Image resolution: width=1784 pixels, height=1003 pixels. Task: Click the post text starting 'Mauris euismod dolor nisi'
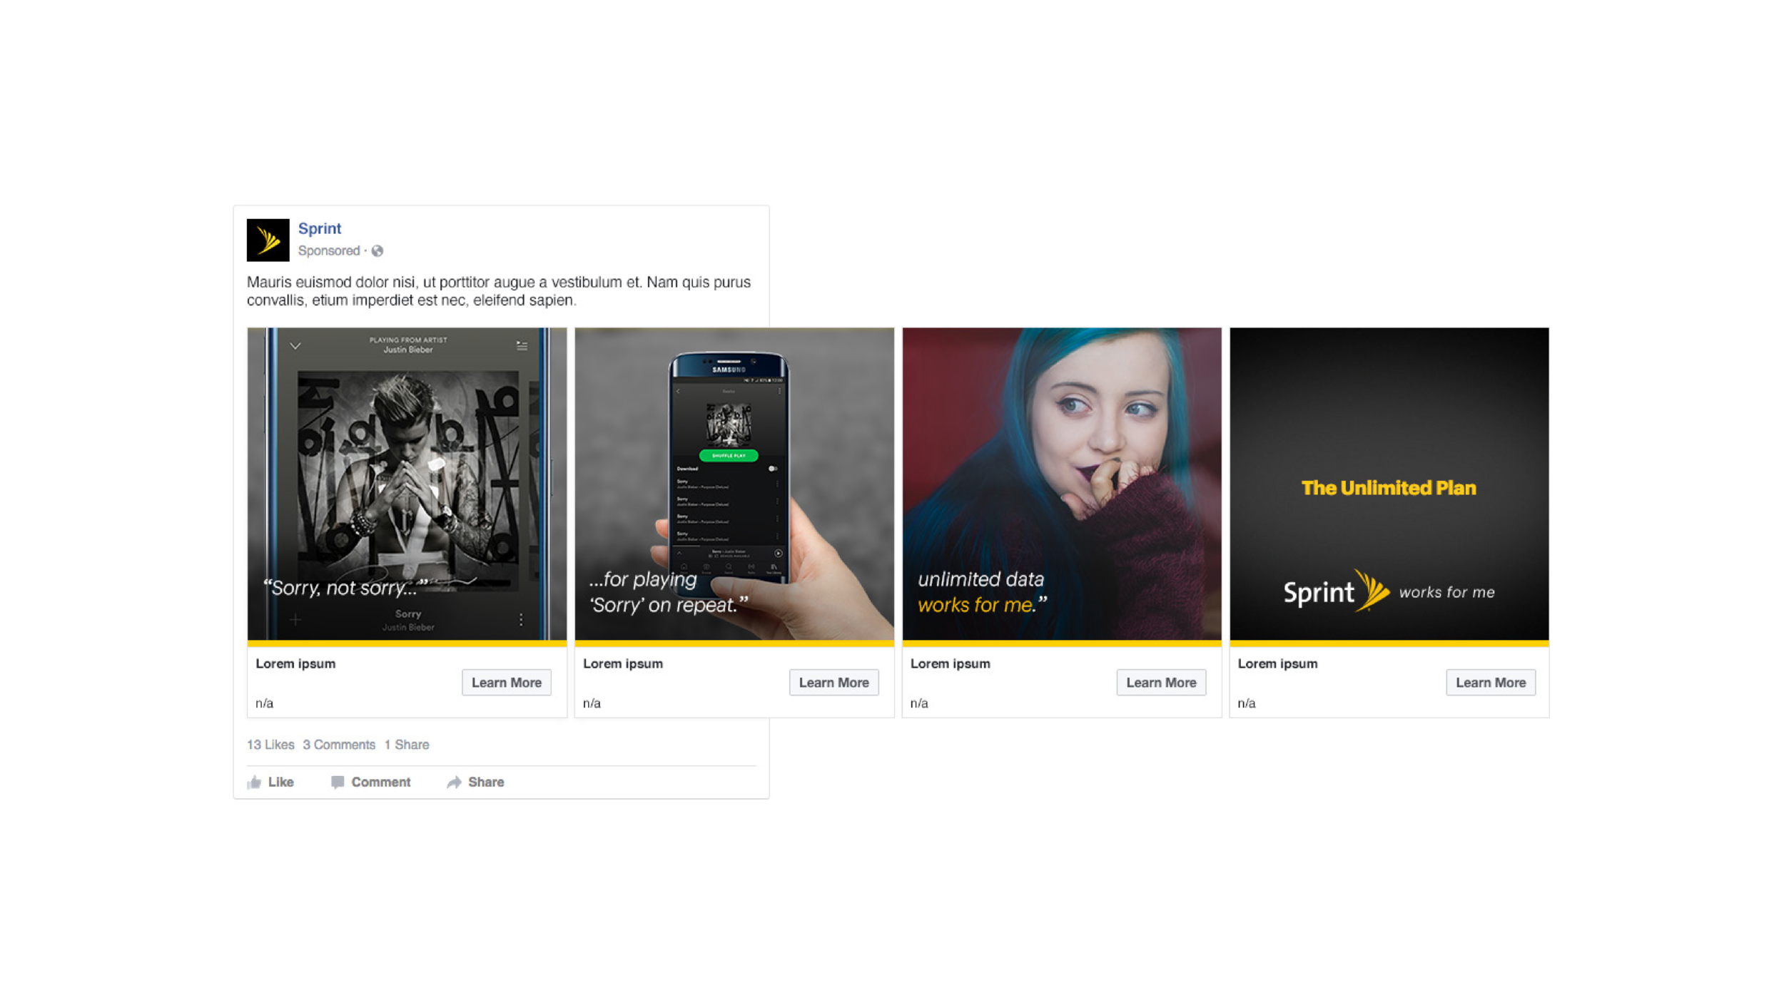click(499, 291)
